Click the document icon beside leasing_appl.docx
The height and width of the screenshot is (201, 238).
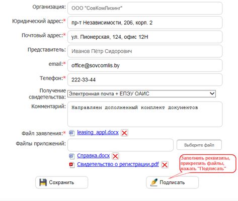(72, 133)
